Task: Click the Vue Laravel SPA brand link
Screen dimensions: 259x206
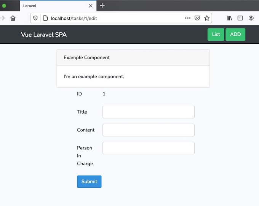Action: 44,35
